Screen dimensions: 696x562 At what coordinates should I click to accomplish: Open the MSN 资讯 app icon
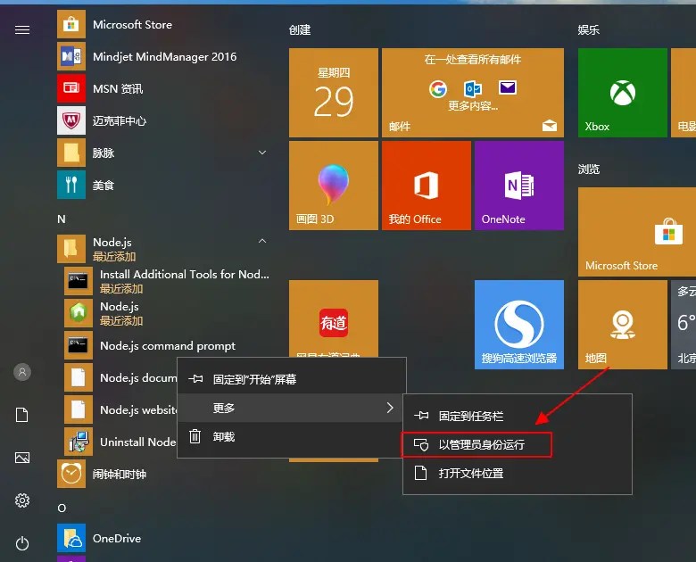[x=71, y=88]
